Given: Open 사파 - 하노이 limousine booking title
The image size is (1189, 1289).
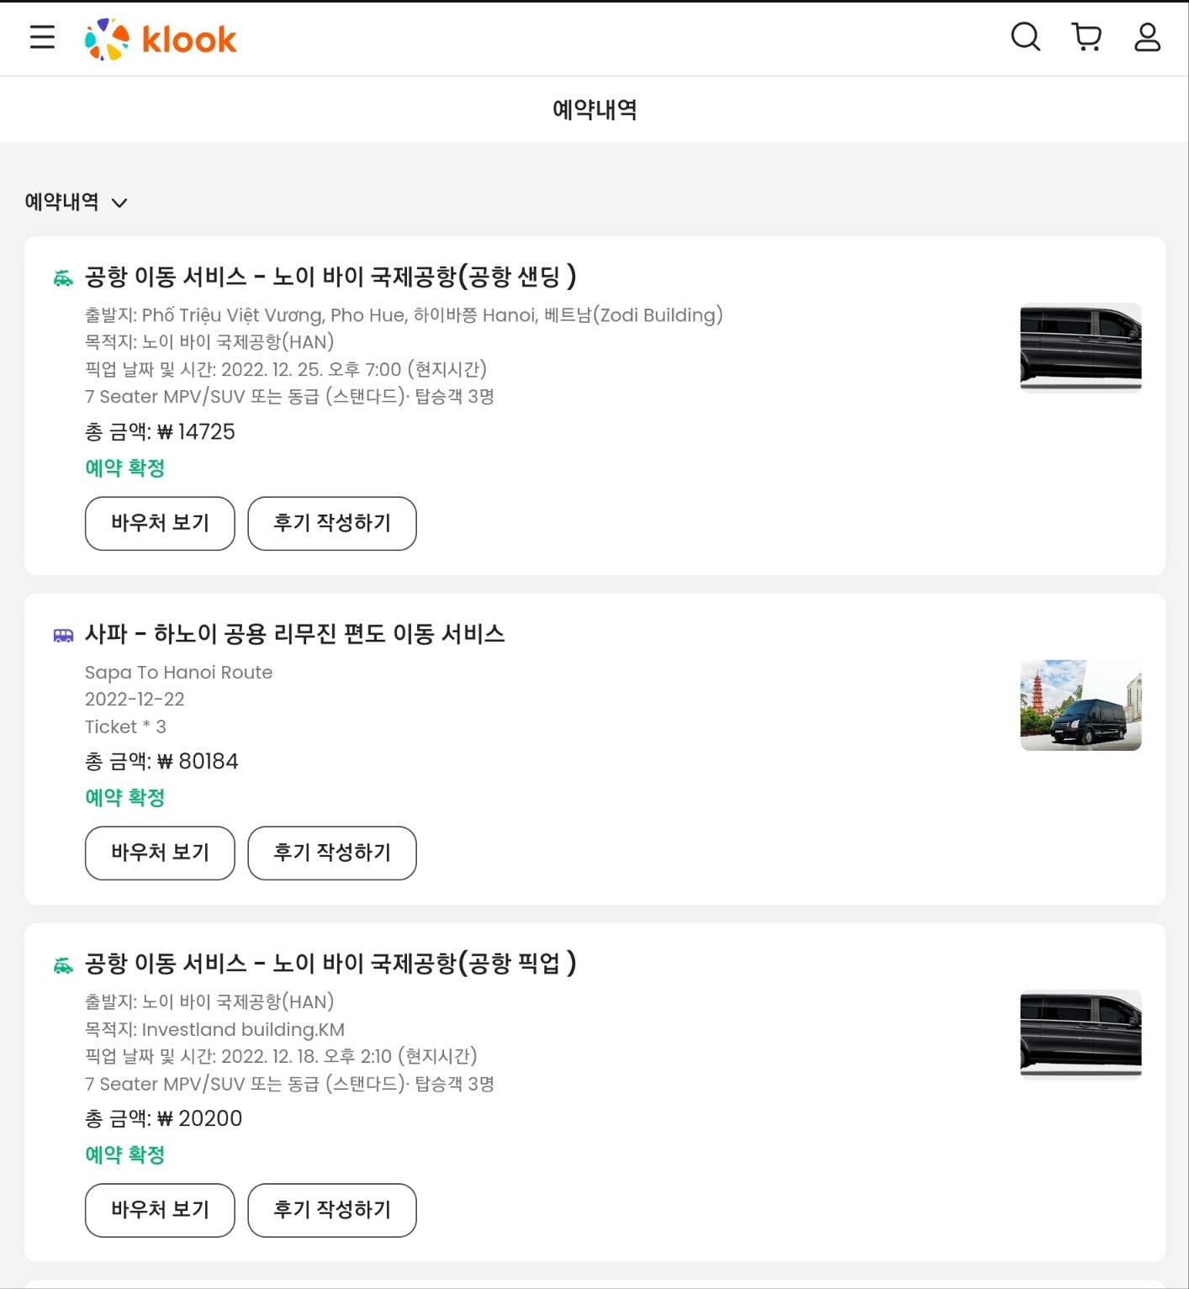Looking at the screenshot, I should click(294, 634).
